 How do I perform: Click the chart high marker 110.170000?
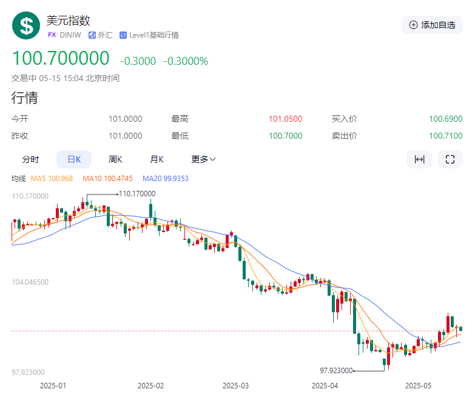[137, 194]
